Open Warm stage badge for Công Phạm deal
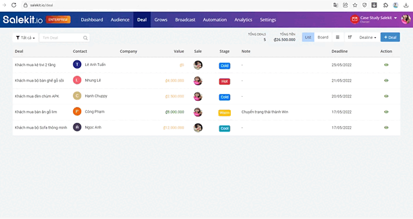 coord(224,113)
